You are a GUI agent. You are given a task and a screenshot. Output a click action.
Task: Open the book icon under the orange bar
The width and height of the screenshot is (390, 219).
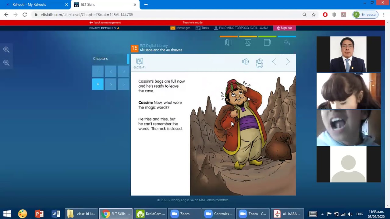pos(229,42)
